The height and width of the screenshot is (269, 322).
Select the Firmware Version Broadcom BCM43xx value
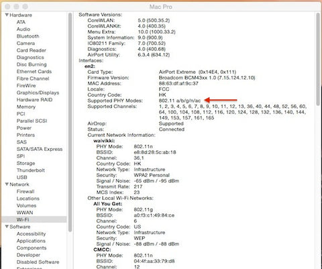click(x=207, y=78)
